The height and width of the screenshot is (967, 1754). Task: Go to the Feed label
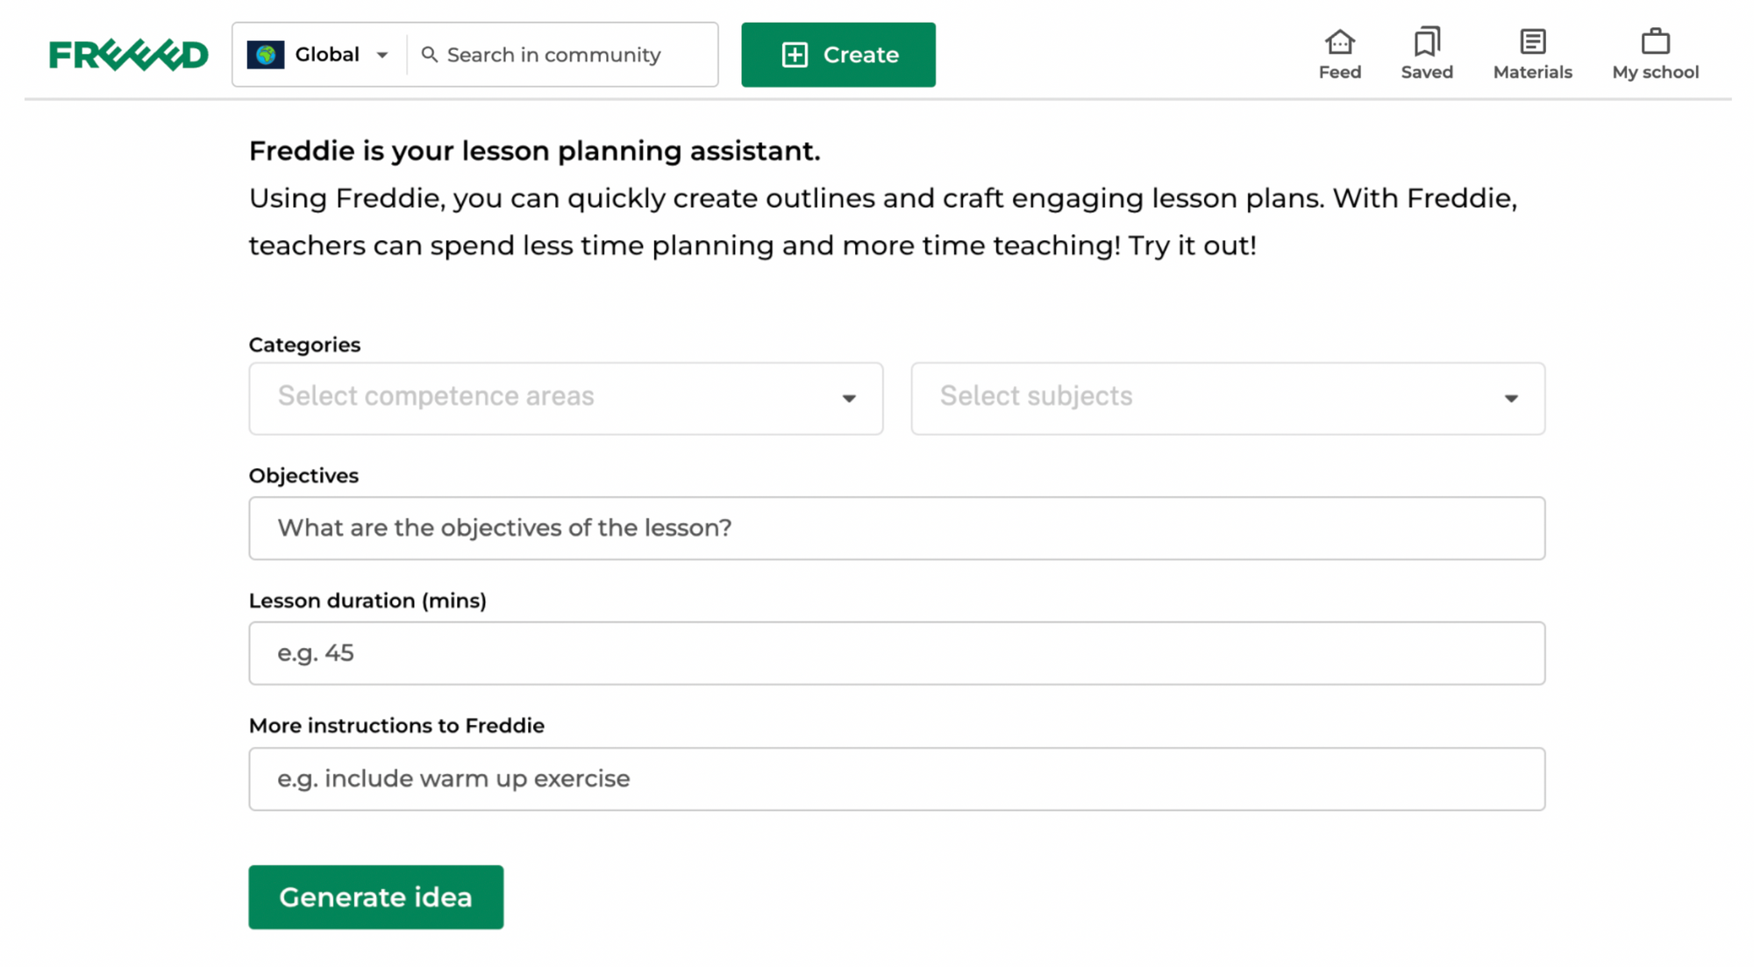1339,73
